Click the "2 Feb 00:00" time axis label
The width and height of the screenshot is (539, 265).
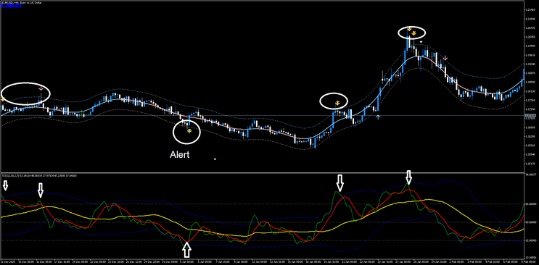coord(457,261)
